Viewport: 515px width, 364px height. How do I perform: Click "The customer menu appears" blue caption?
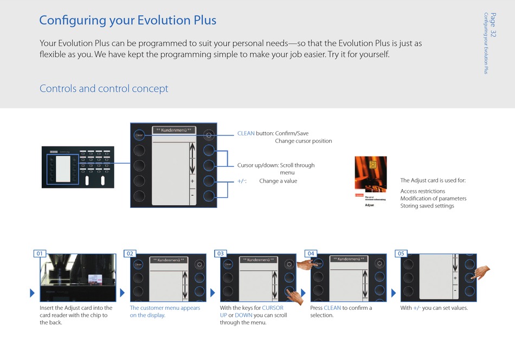tap(165, 308)
